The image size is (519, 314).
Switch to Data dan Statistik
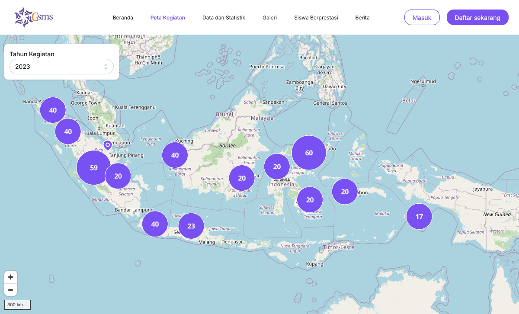224,17
